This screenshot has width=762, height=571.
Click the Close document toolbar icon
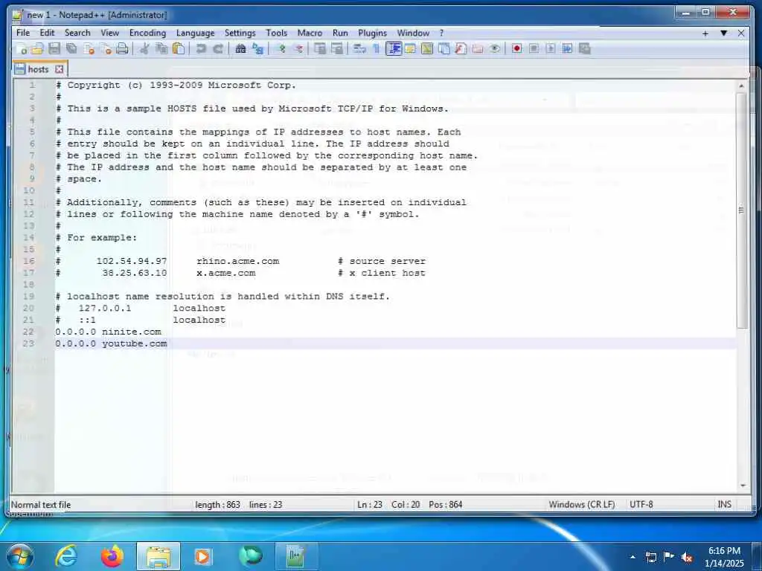click(x=89, y=48)
